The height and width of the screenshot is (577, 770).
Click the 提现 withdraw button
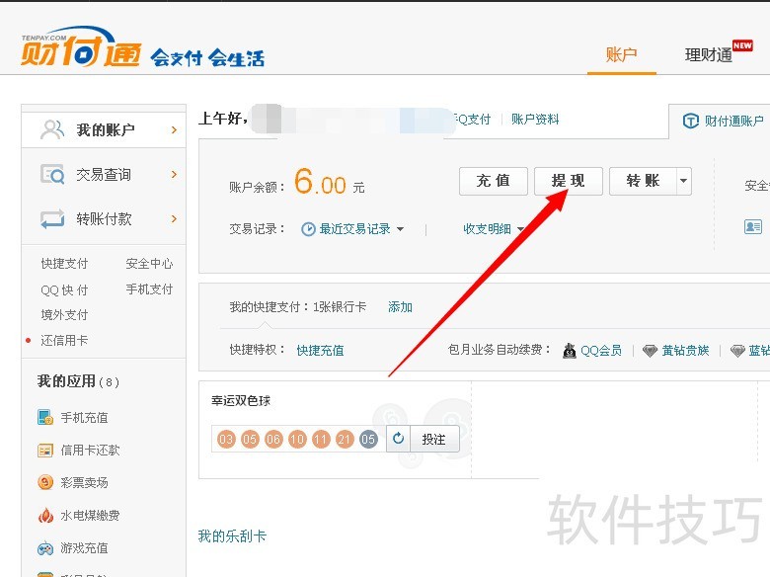(x=569, y=181)
